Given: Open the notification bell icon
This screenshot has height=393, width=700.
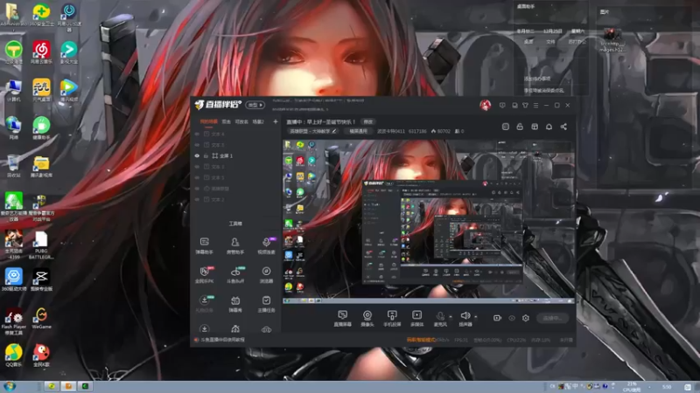Looking at the screenshot, I should point(549,127).
